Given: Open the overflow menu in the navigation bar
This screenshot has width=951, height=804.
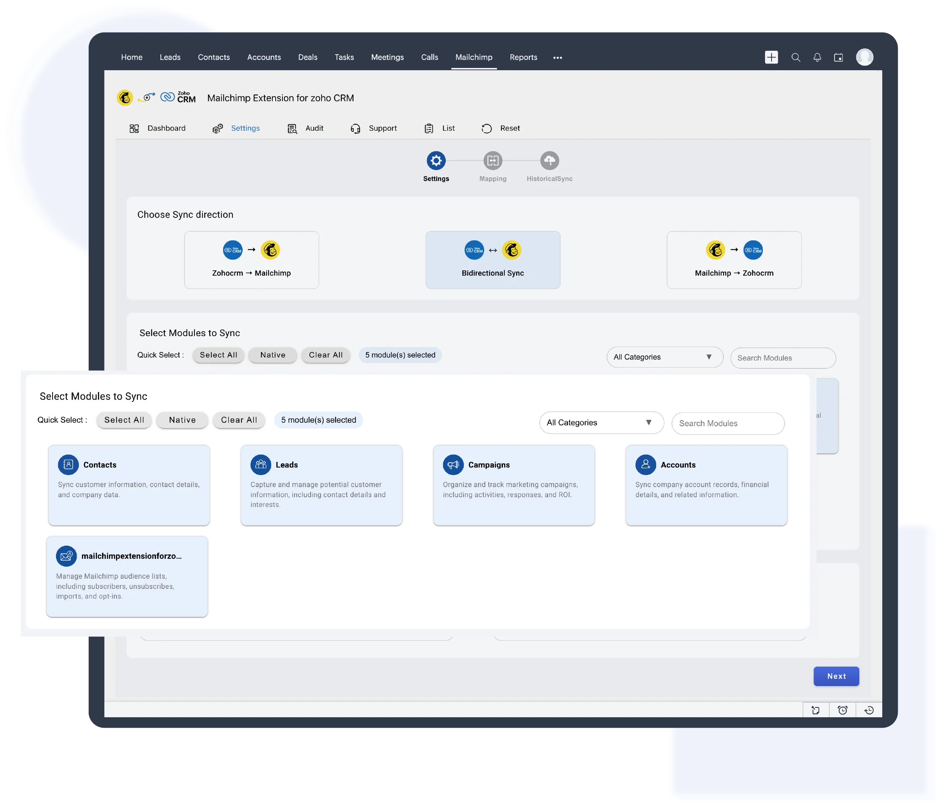Looking at the screenshot, I should point(557,57).
